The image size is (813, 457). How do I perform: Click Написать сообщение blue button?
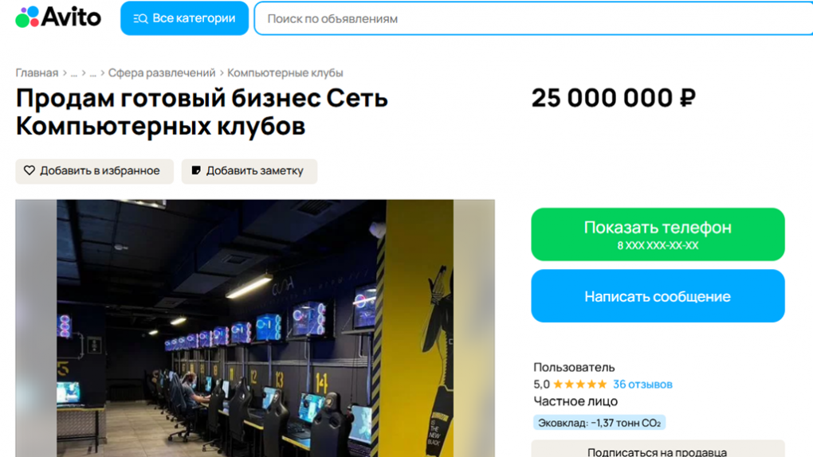coord(658,296)
